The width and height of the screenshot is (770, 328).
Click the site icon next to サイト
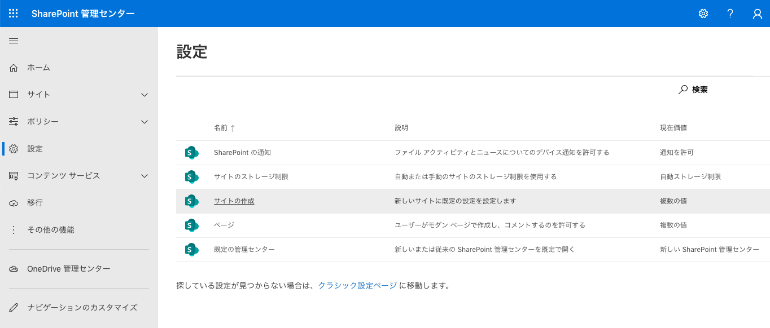pos(14,95)
